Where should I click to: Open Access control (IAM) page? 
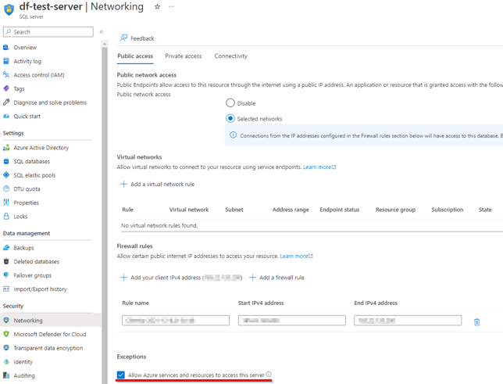[x=39, y=75]
